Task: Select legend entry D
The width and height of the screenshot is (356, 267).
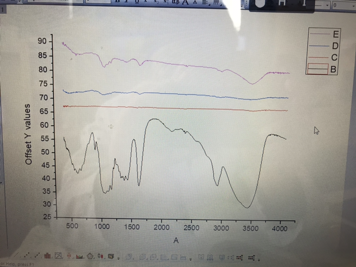Action: click(x=335, y=46)
